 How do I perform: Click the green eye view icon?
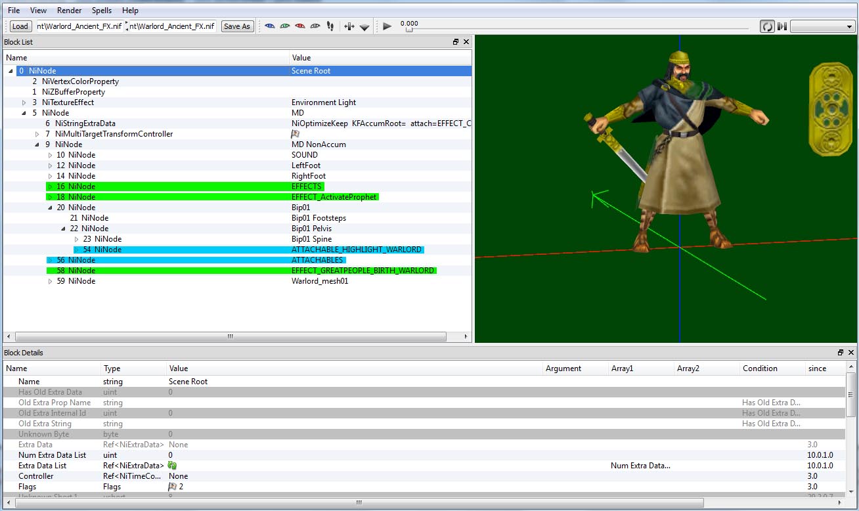pyautogui.click(x=284, y=26)
